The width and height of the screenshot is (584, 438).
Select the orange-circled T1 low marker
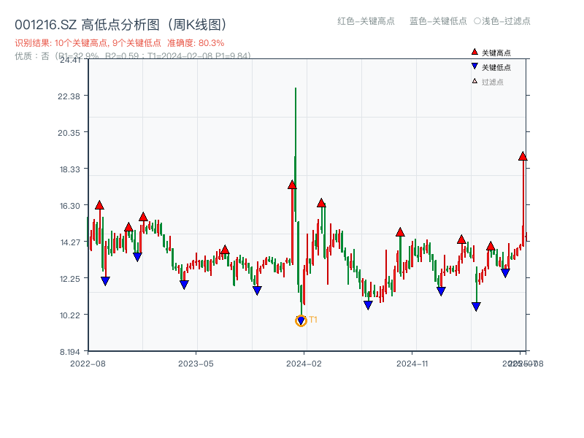(x=301, y=320)
